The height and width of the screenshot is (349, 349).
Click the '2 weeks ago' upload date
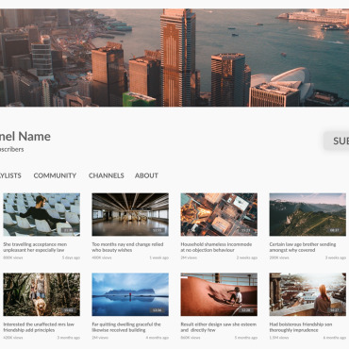pyautogui.click(x=247, y=258)
